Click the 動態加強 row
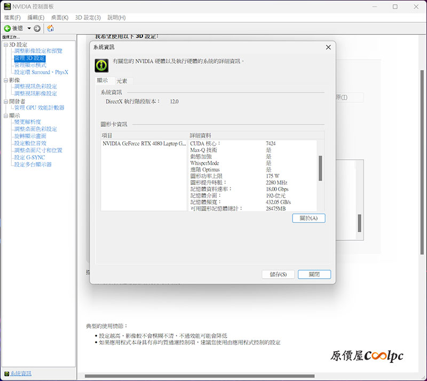 [x=252, y=157]
